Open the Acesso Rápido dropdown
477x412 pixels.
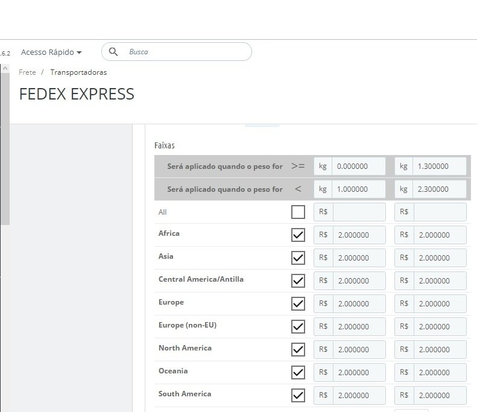coord(51,52)
